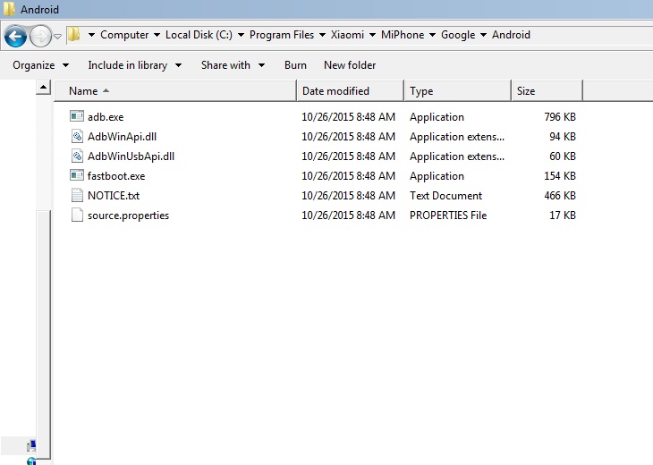Click the fastboot.exe application icon
Screen dimensions: 653x465
point(77,175)
